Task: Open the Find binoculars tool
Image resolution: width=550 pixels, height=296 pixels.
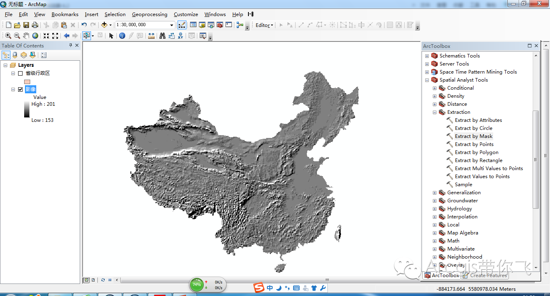Action: click(x=163, y=36)
